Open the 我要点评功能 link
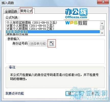The width and height of the screenshot is (110, 102). point(15,93)
